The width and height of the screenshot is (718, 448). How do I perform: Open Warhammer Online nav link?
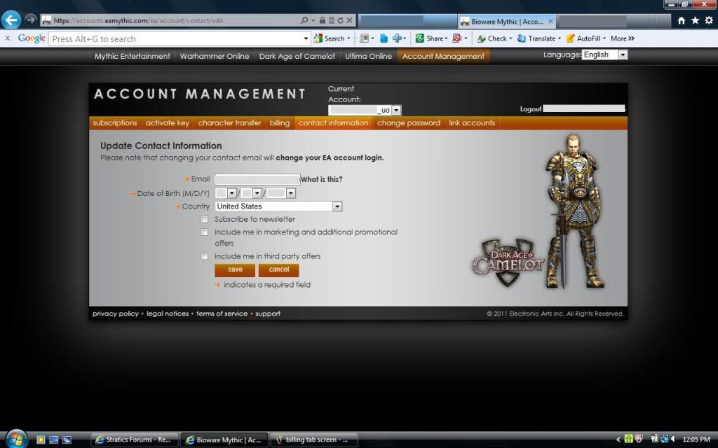point(215,56)
